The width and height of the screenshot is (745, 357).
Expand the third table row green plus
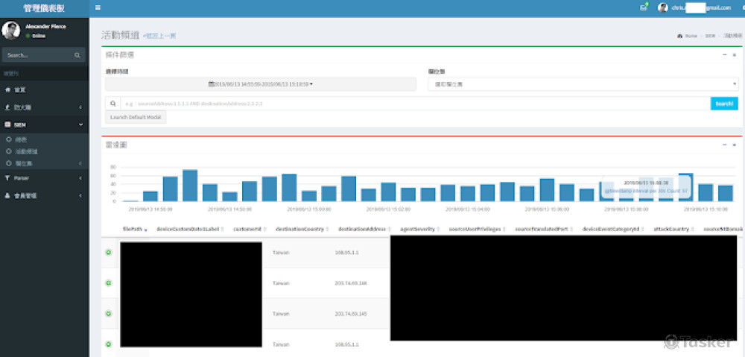tap(109, 314)
